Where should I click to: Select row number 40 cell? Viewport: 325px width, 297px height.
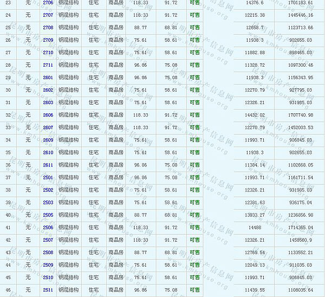click(x=8, y=215)
